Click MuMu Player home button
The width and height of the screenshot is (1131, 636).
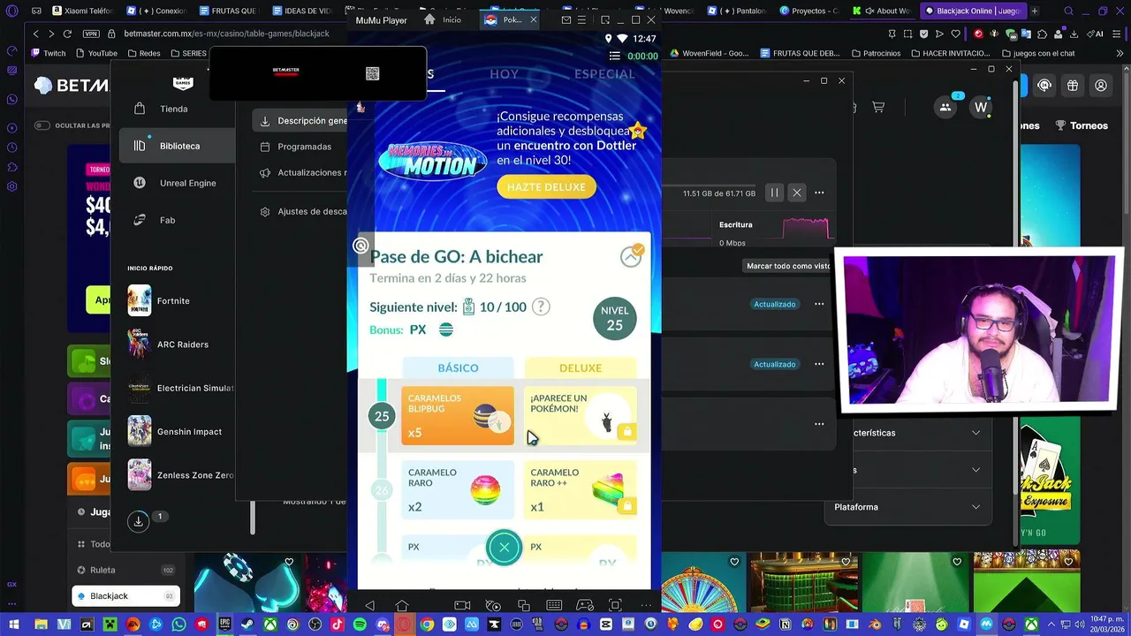(x=402, y=605)
